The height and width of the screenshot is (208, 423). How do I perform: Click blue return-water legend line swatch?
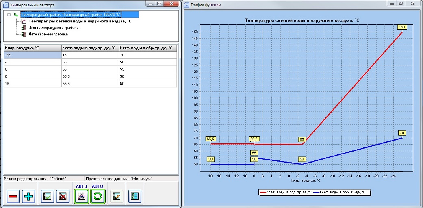[316, 192]
